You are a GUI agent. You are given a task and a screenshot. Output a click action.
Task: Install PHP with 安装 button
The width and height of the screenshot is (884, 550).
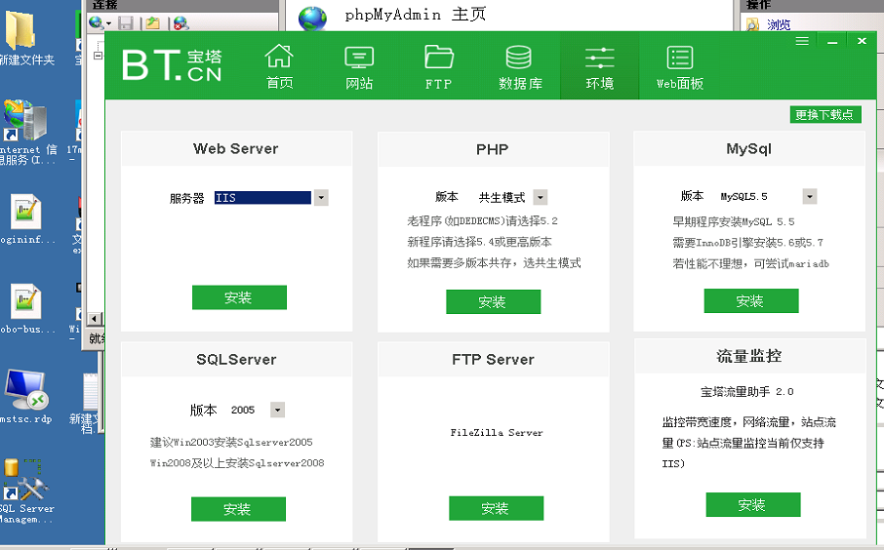tap(493, 301)
